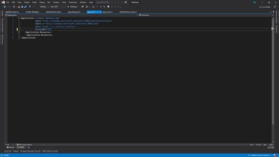Click the search magnifier icon
This screenshot has width=279, height=157.
point(126,2)
